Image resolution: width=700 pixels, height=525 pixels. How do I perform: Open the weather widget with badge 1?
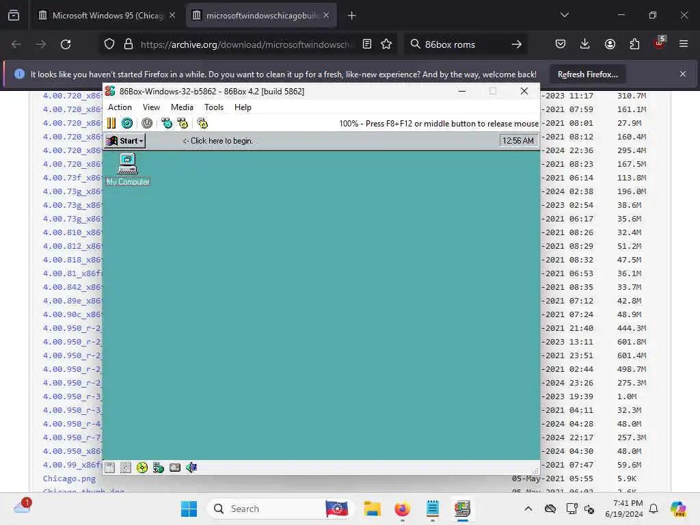pos(23,507)
